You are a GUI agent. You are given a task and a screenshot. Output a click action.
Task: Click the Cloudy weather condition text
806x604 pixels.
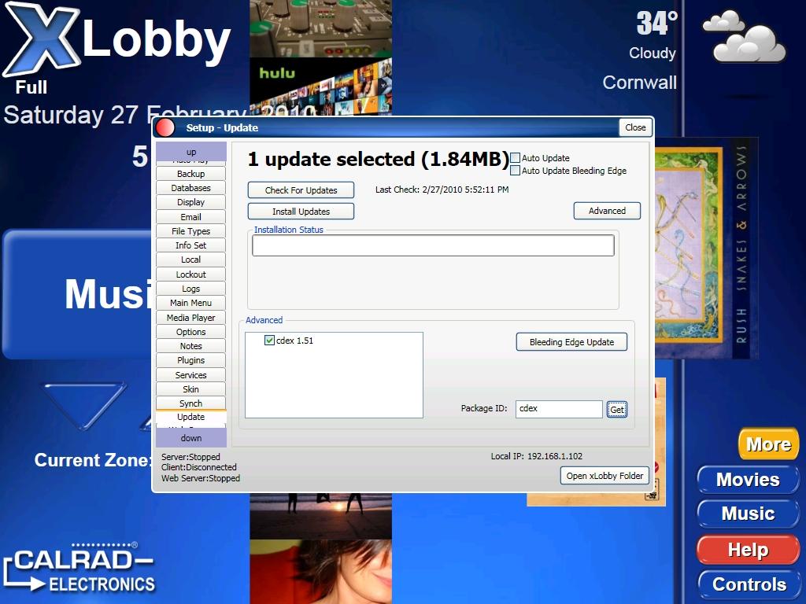[653, 53]
